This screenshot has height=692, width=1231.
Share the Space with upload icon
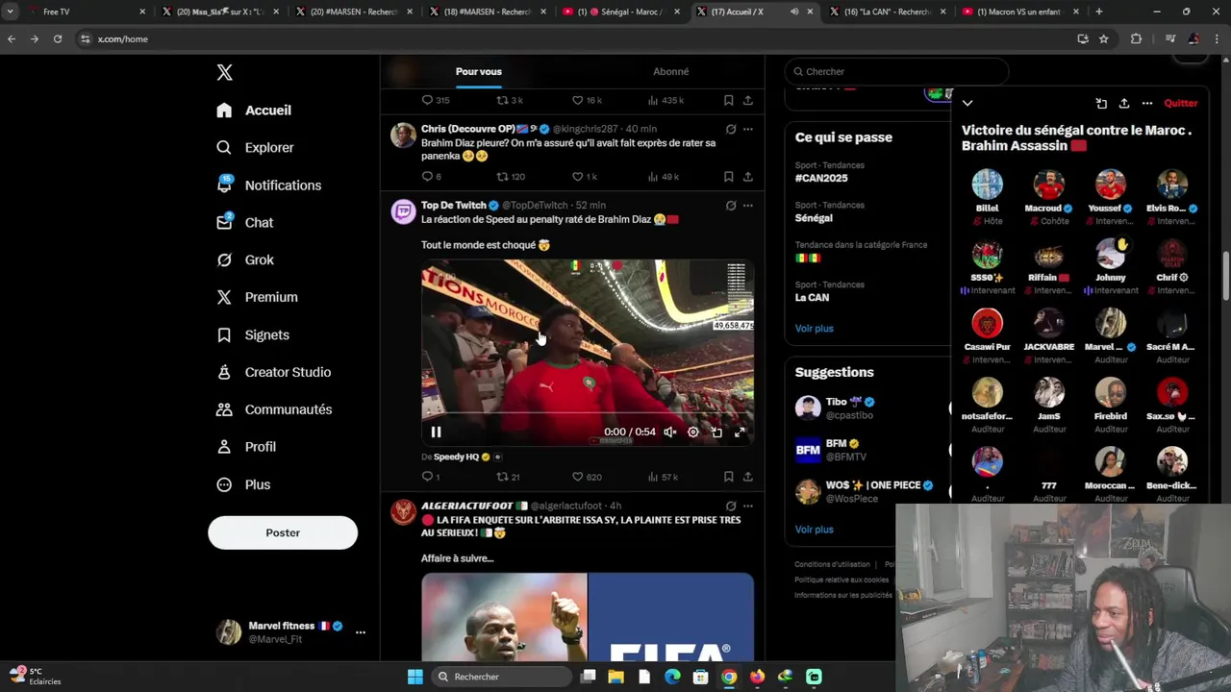tap(1124, 104)
